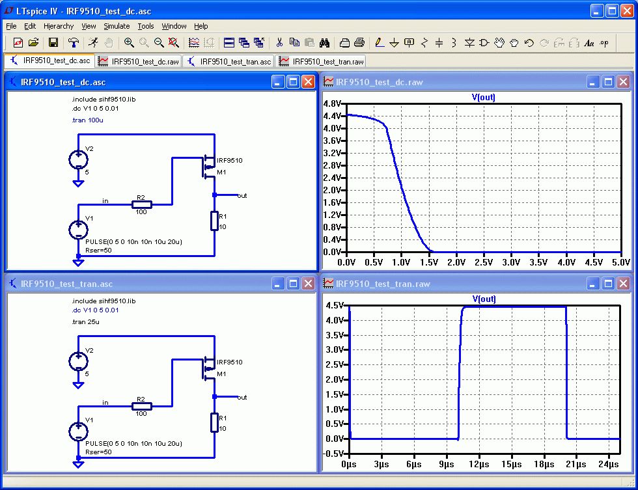Viewport: 638px width, 490px height.
Task: Click the Find binoculars icon
Action: pyautogui.click(x=325, y=43)
